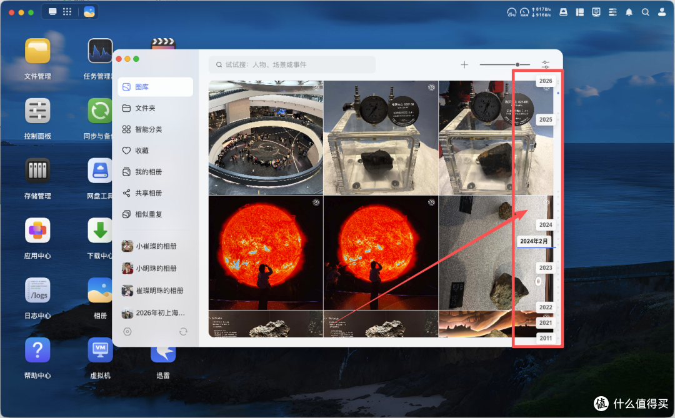Screen dimensions: 675x418
Task: Open the 应用中心 app center icon
Action: pyautogui.click(x=37, y=231)
